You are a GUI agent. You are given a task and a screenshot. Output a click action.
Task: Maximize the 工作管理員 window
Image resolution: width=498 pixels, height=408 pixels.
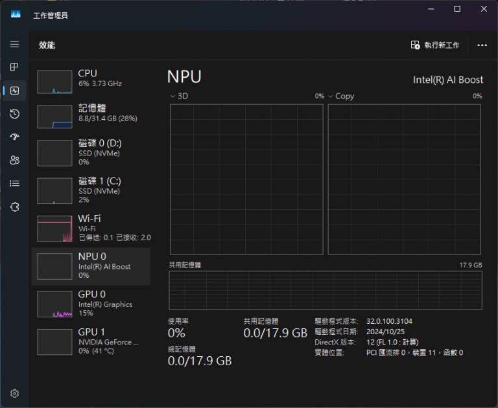pos(457,9)
